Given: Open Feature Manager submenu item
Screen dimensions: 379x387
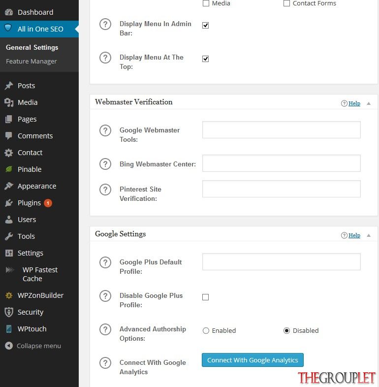Looking at the screenshot, I should click(x=32, y=61).
